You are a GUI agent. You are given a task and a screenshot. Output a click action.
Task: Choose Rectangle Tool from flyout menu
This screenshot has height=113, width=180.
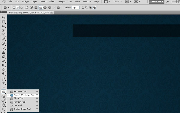pyautogui.click(x=23, y=91)
